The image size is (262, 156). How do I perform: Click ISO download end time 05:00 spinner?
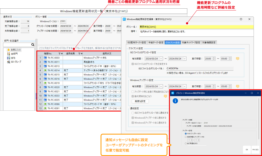tap(230, 59)
